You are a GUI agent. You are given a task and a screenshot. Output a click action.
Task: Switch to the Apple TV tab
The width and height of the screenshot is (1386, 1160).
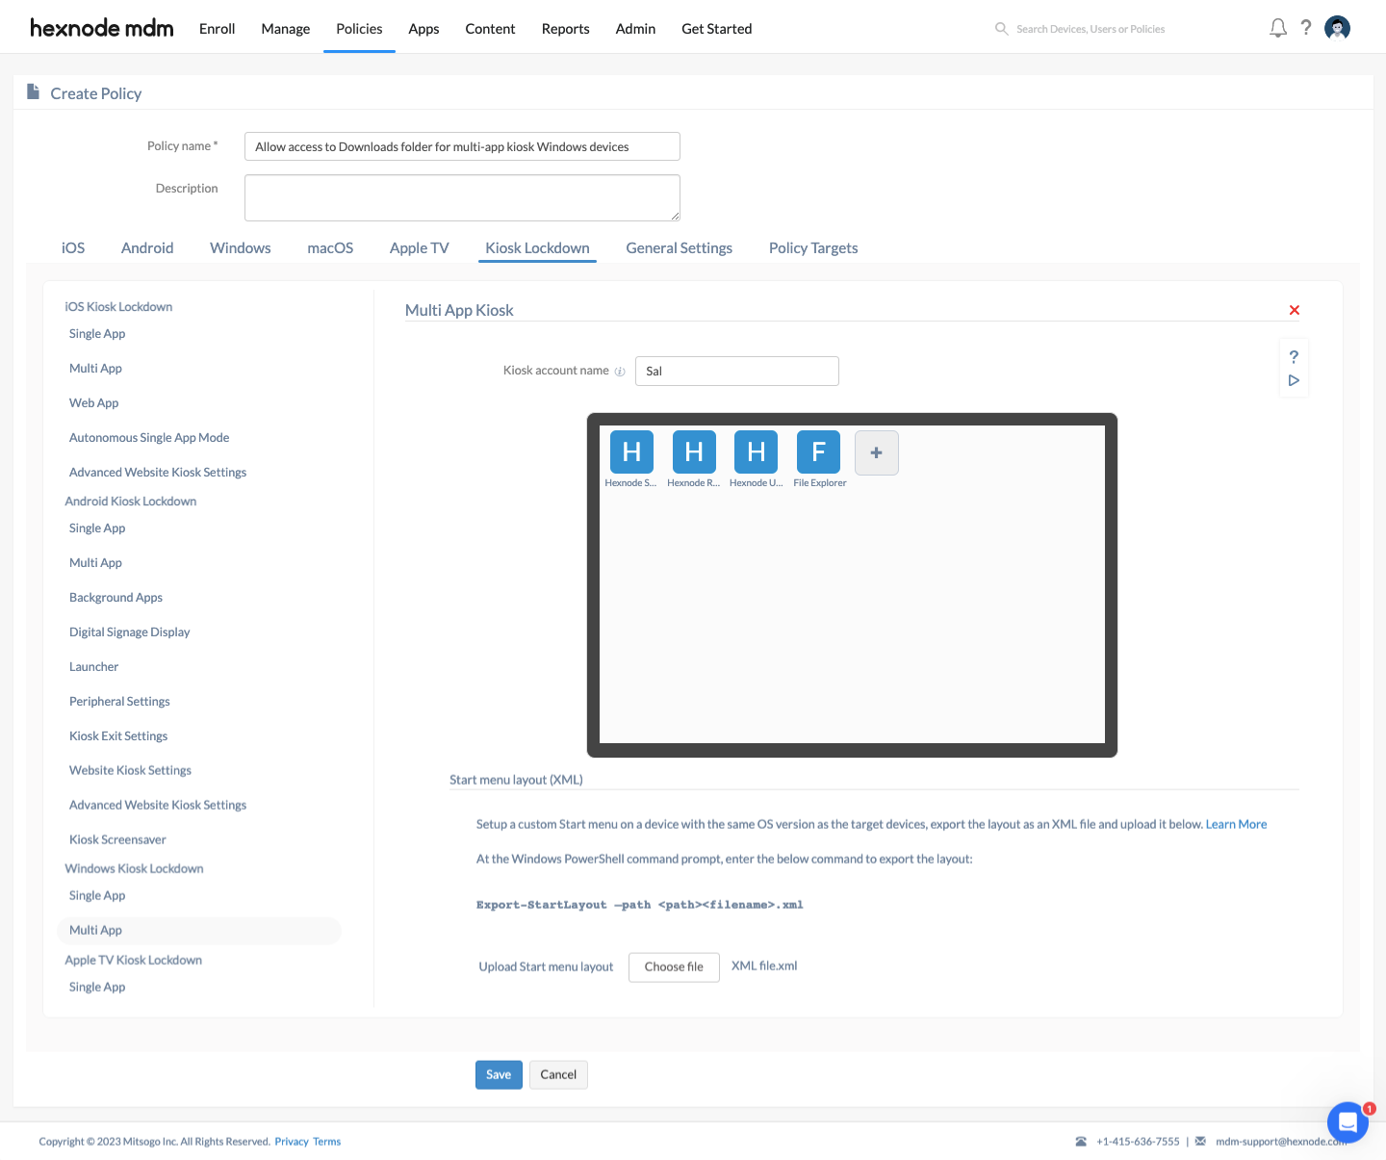(x=420, y=247)
